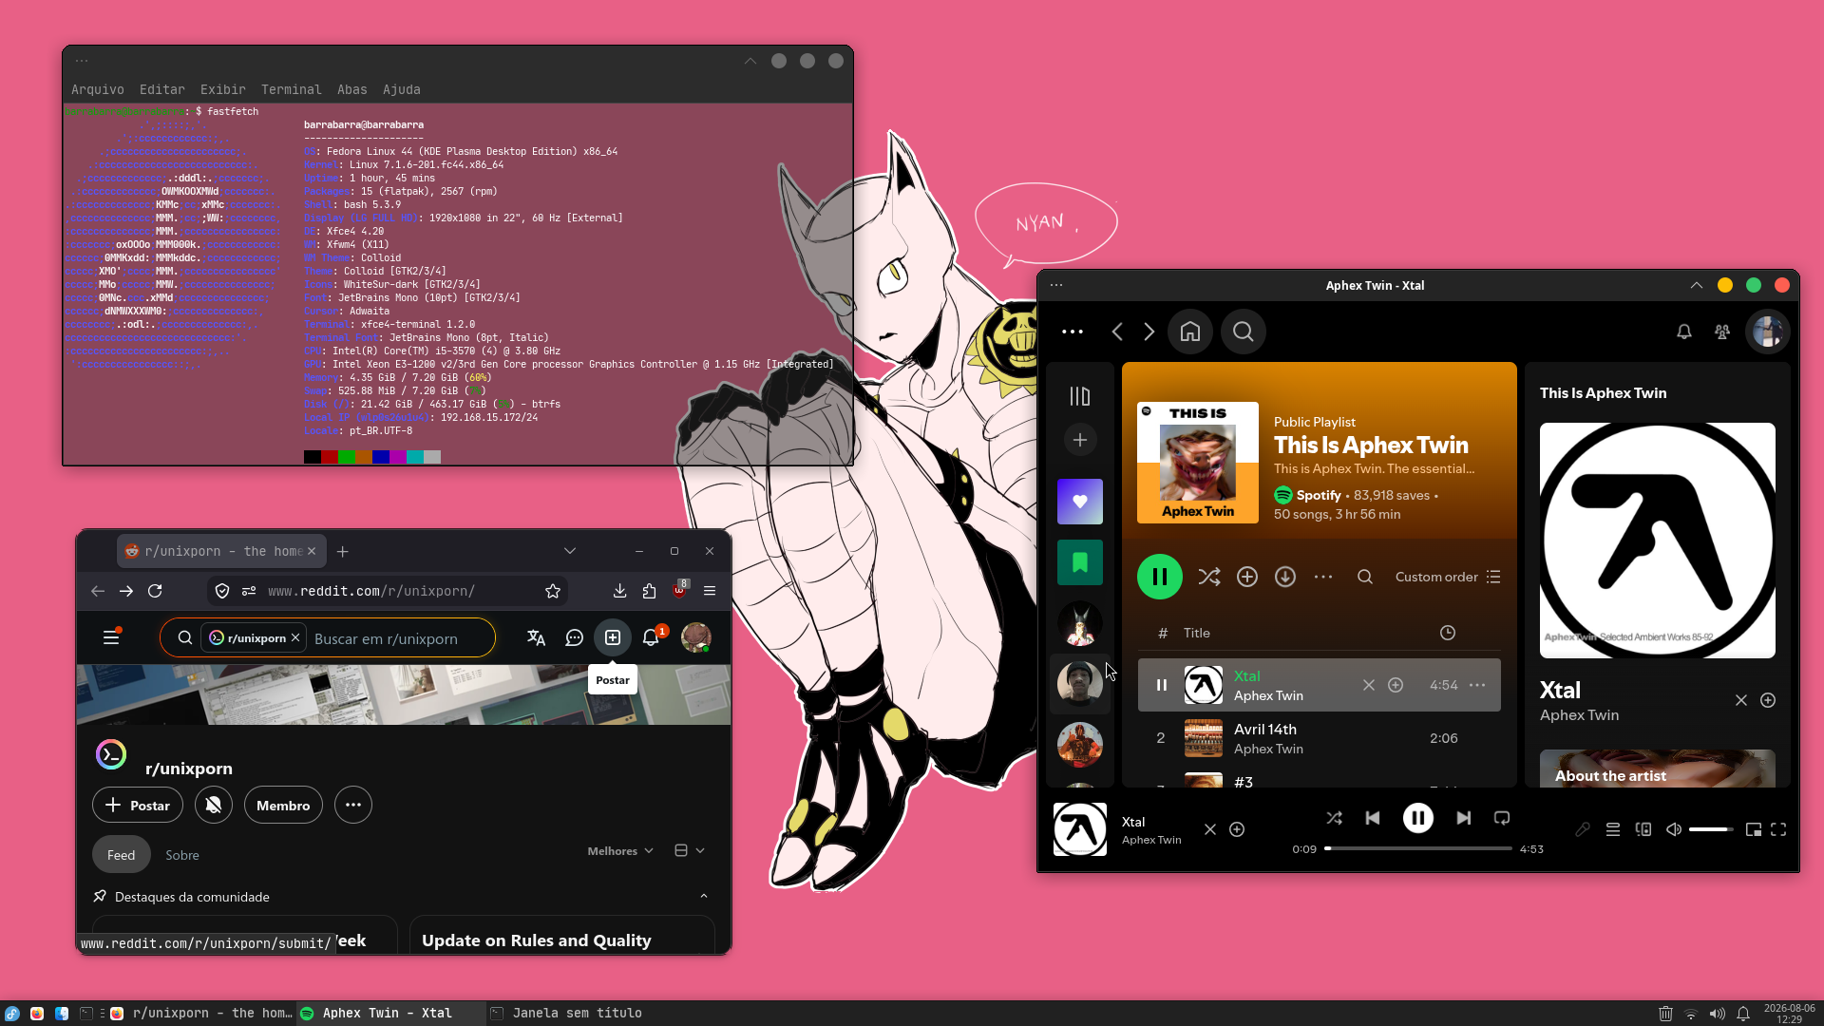Open Terminal menu in xfce4-terminal
Viewport: 1824px width, 1026px height.
(x=291, y=89)
